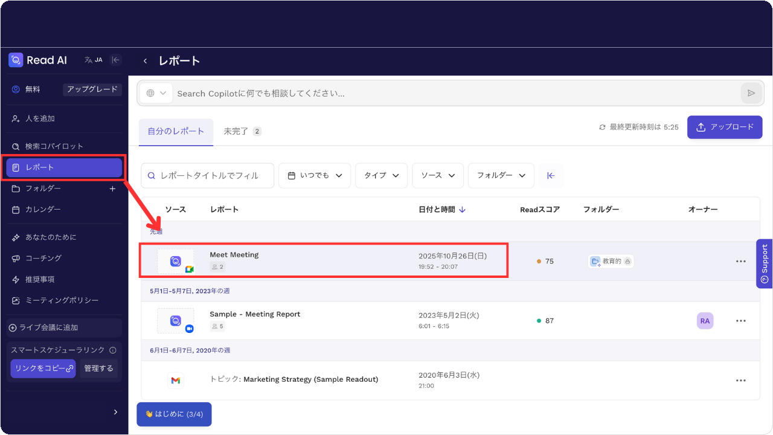Open あなたのために in the sidebar
The height and width of the screenshot is (435, 773).
click(x=64, y=237)
